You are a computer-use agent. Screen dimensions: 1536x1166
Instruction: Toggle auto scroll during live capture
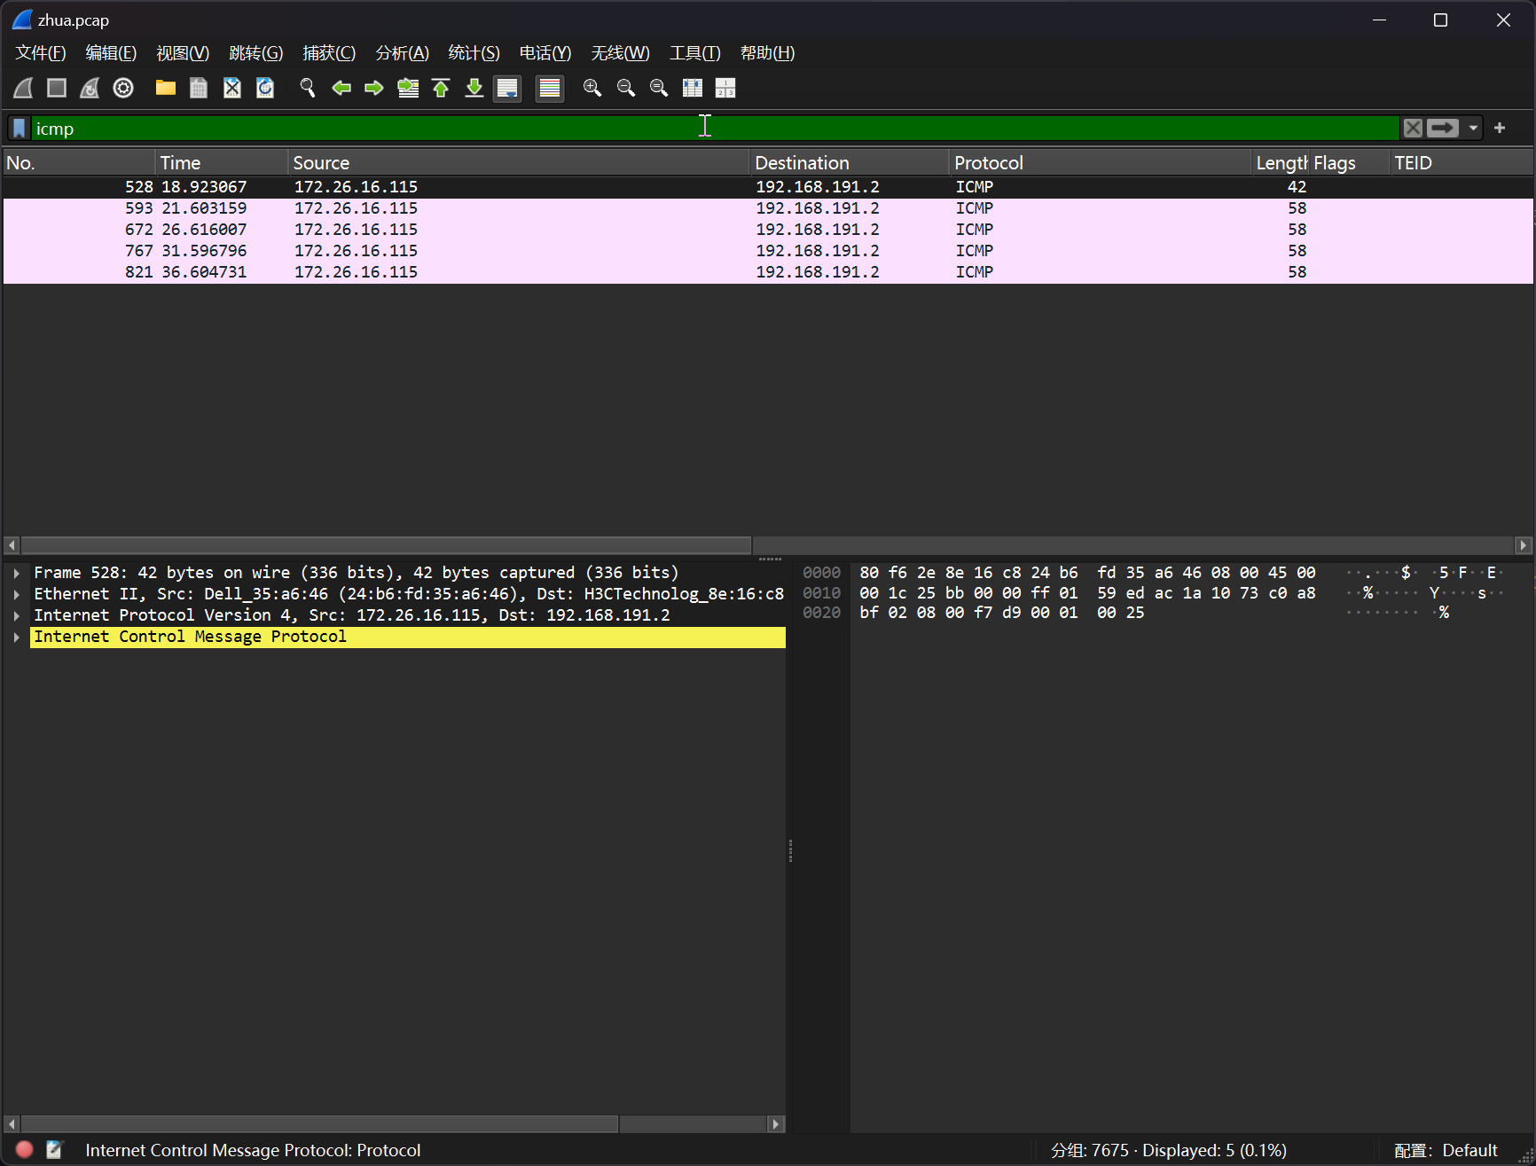pos(507,88)
